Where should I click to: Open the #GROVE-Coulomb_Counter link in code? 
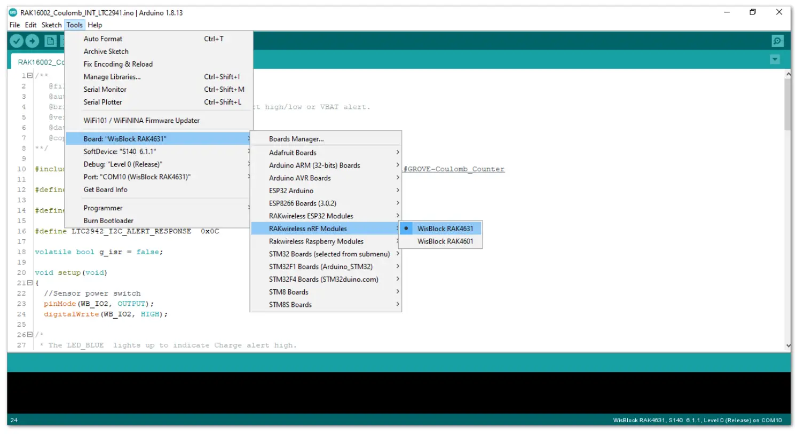pos(454,169)
